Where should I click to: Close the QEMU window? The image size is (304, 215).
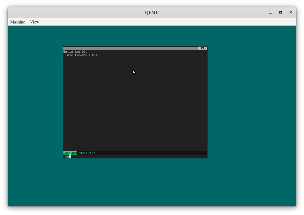click(290, 12)
